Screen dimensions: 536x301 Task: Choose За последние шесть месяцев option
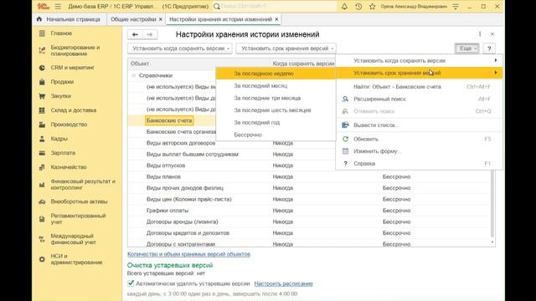276,110
